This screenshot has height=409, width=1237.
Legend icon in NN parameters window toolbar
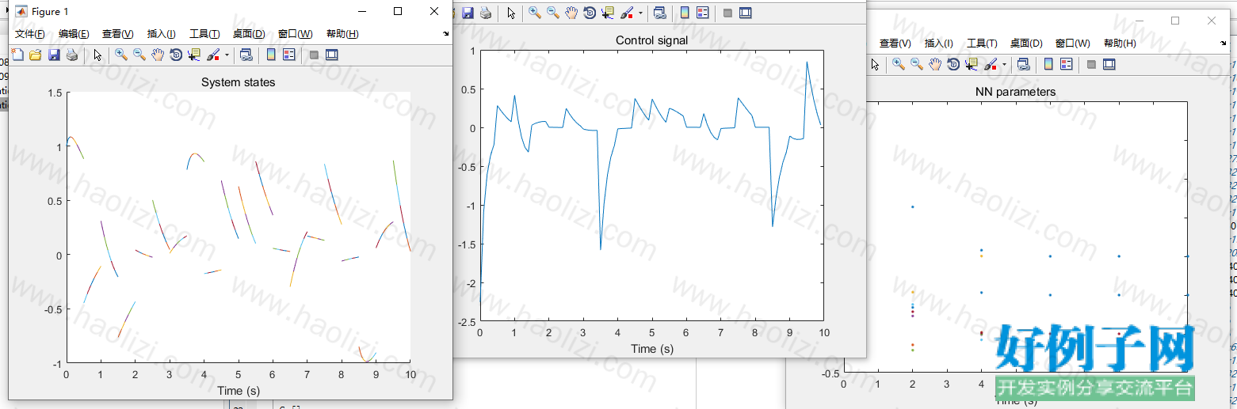click(x=1067, y=64)
